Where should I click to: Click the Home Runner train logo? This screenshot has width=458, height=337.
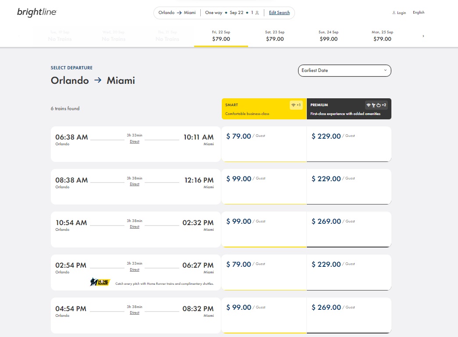coord(100,282)
